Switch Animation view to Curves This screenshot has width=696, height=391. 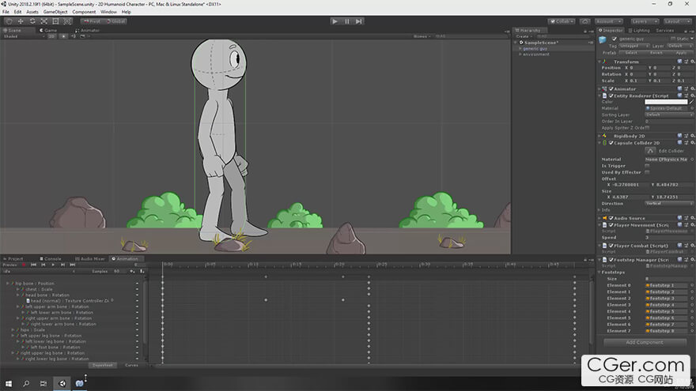pos(131,365)
